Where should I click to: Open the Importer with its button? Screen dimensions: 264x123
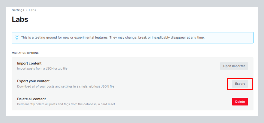coord(234,66)
